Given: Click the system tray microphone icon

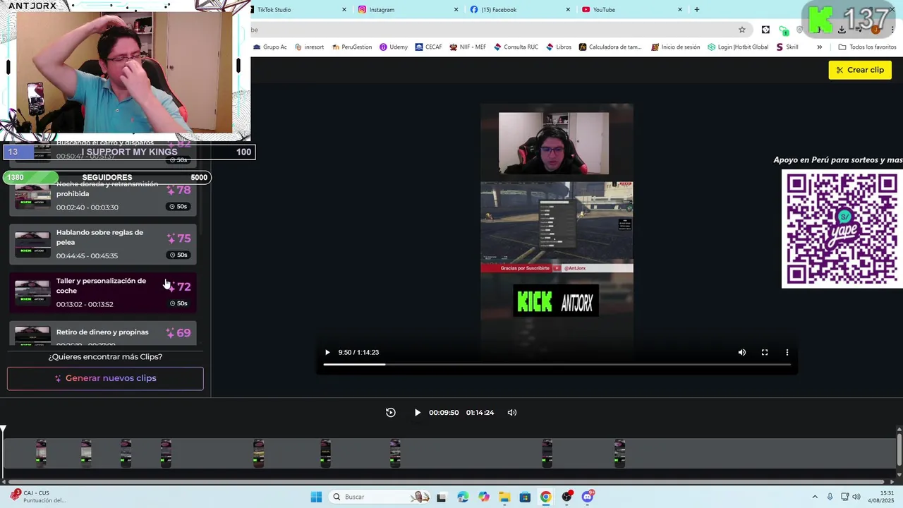Looking at the screenshot, I should 830,497.
